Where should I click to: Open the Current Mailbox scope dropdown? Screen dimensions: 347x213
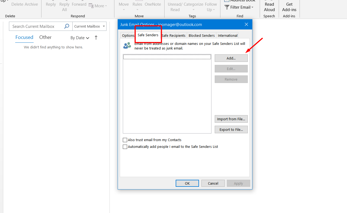click(x=89, y=26)
